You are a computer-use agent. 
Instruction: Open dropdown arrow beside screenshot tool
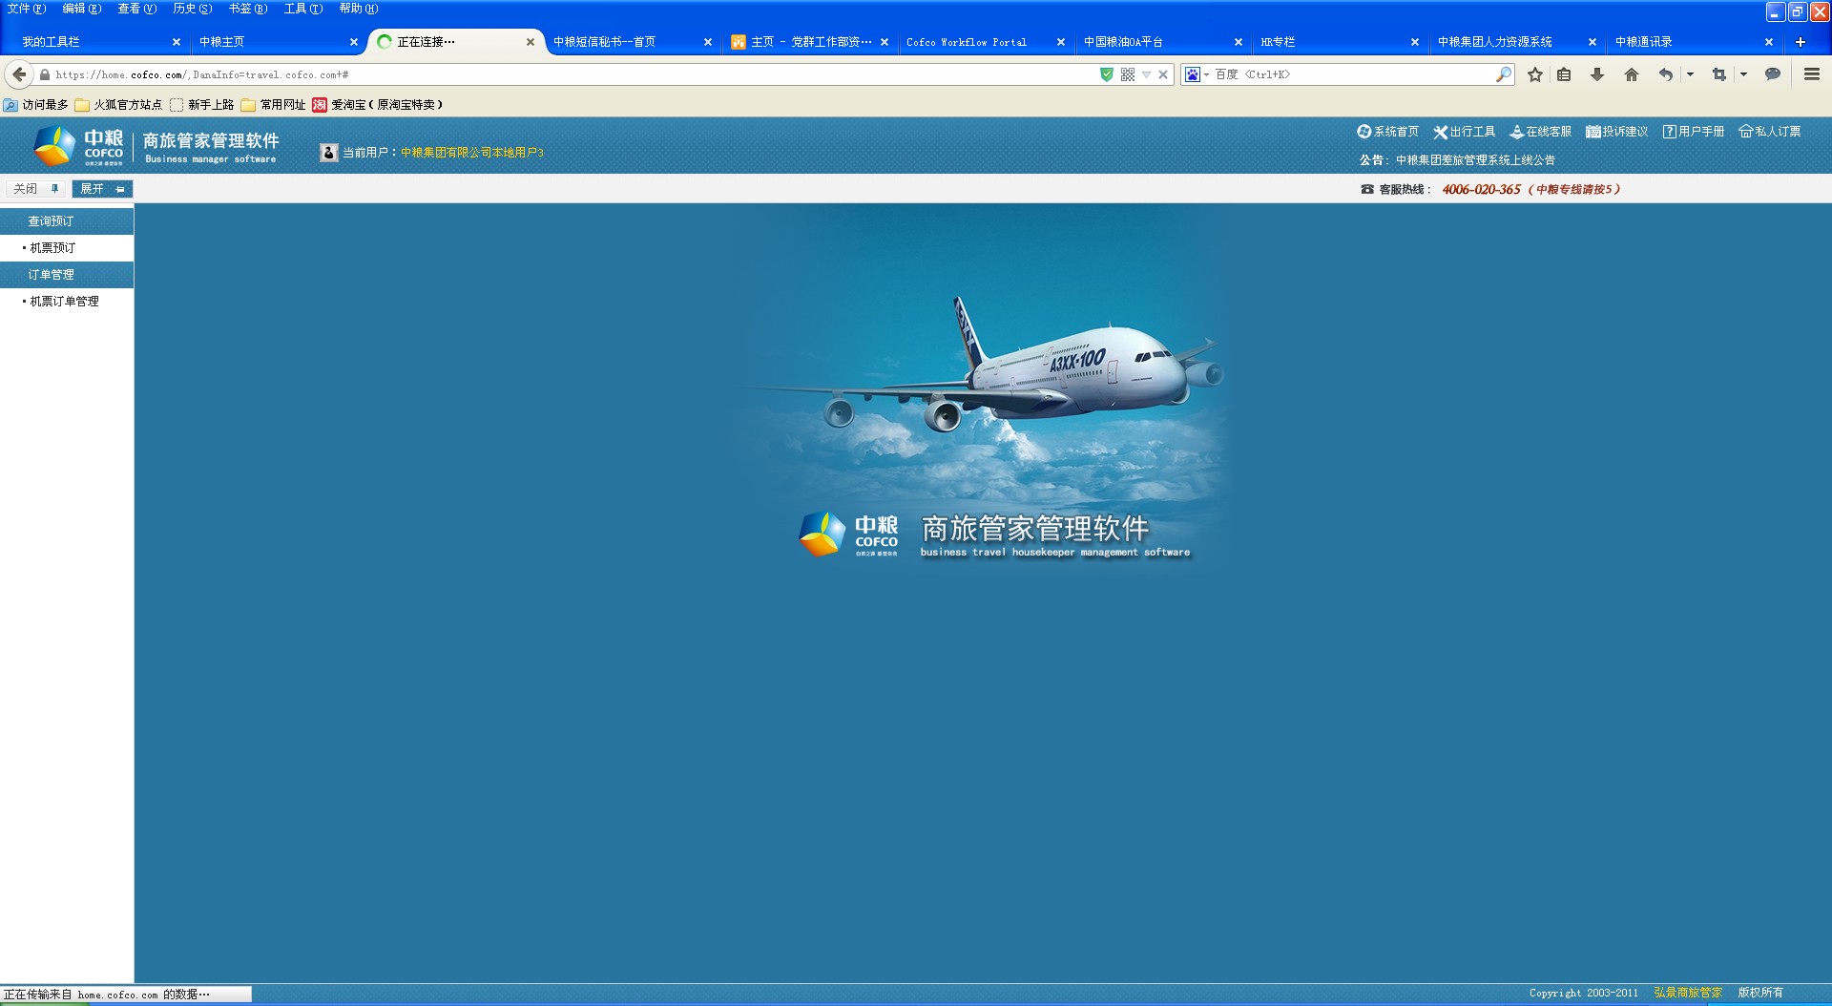click(x=1743, y=74)
